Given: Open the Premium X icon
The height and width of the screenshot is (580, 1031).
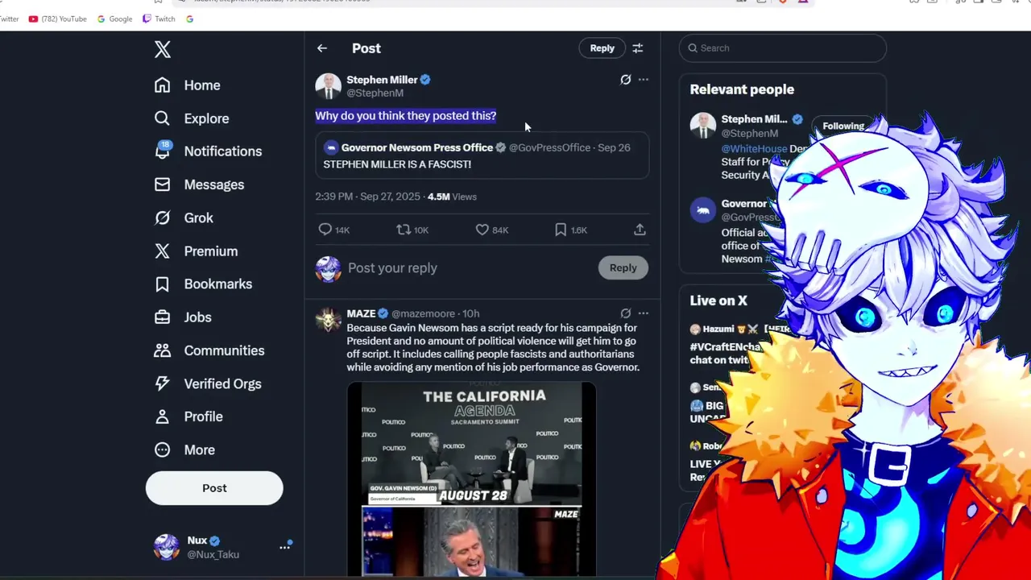Looking at the screenshot, I should pos(163,251).
